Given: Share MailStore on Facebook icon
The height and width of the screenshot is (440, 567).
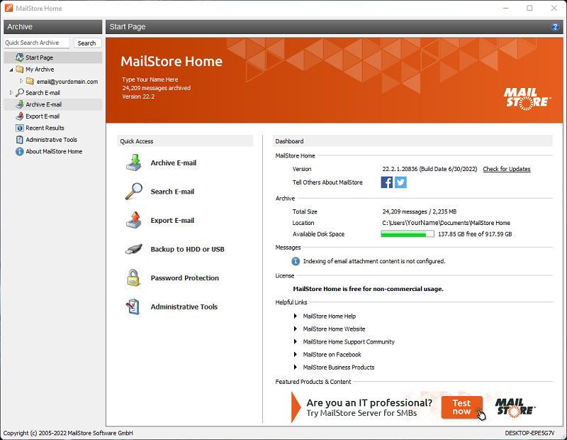Looking at the screenshot, I should [386, 182].
